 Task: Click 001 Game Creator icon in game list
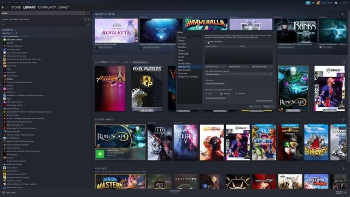[4, 40]
